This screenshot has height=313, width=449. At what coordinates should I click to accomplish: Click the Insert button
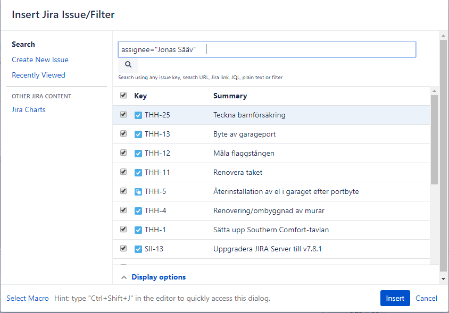point(395,298)
